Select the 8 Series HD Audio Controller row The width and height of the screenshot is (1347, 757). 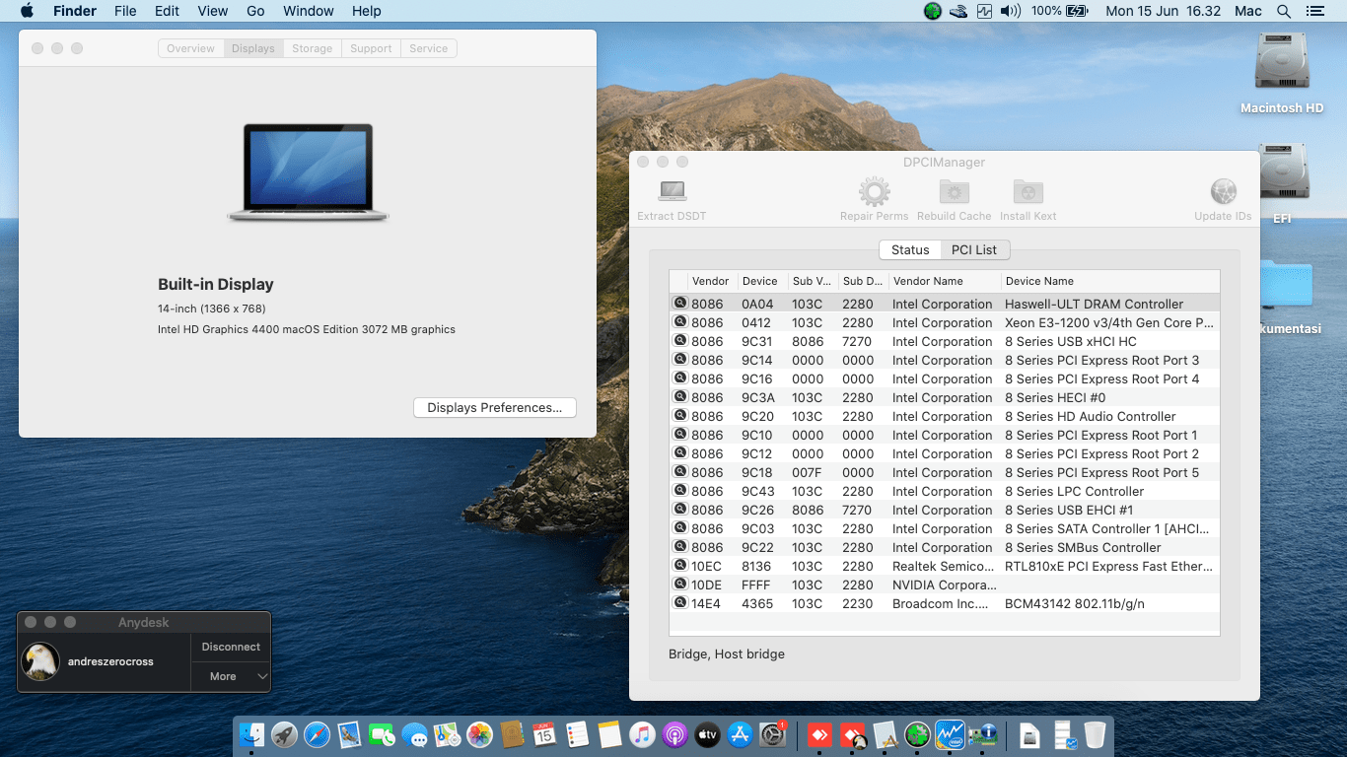click(945, 416)
